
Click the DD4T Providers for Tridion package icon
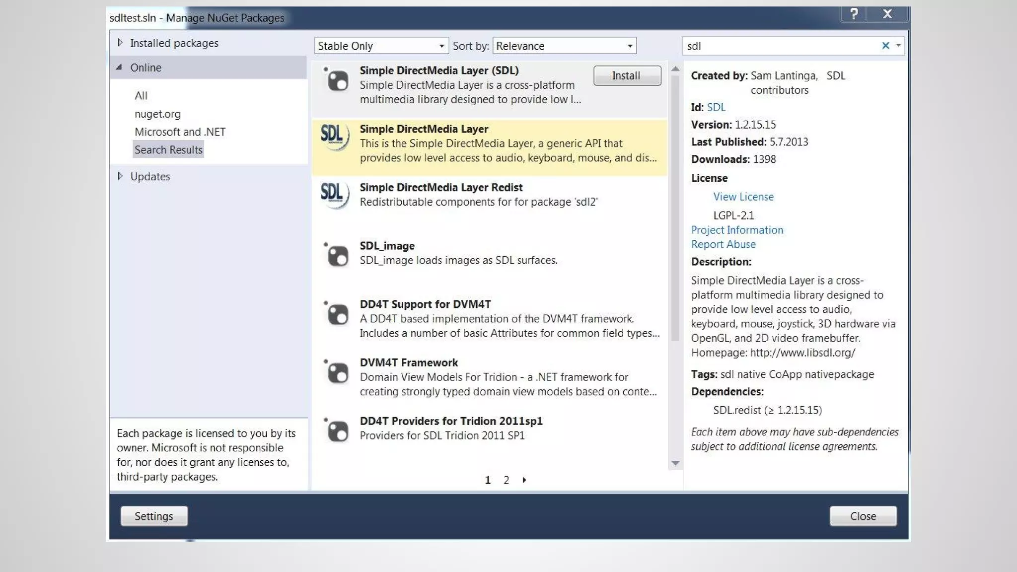337,430
